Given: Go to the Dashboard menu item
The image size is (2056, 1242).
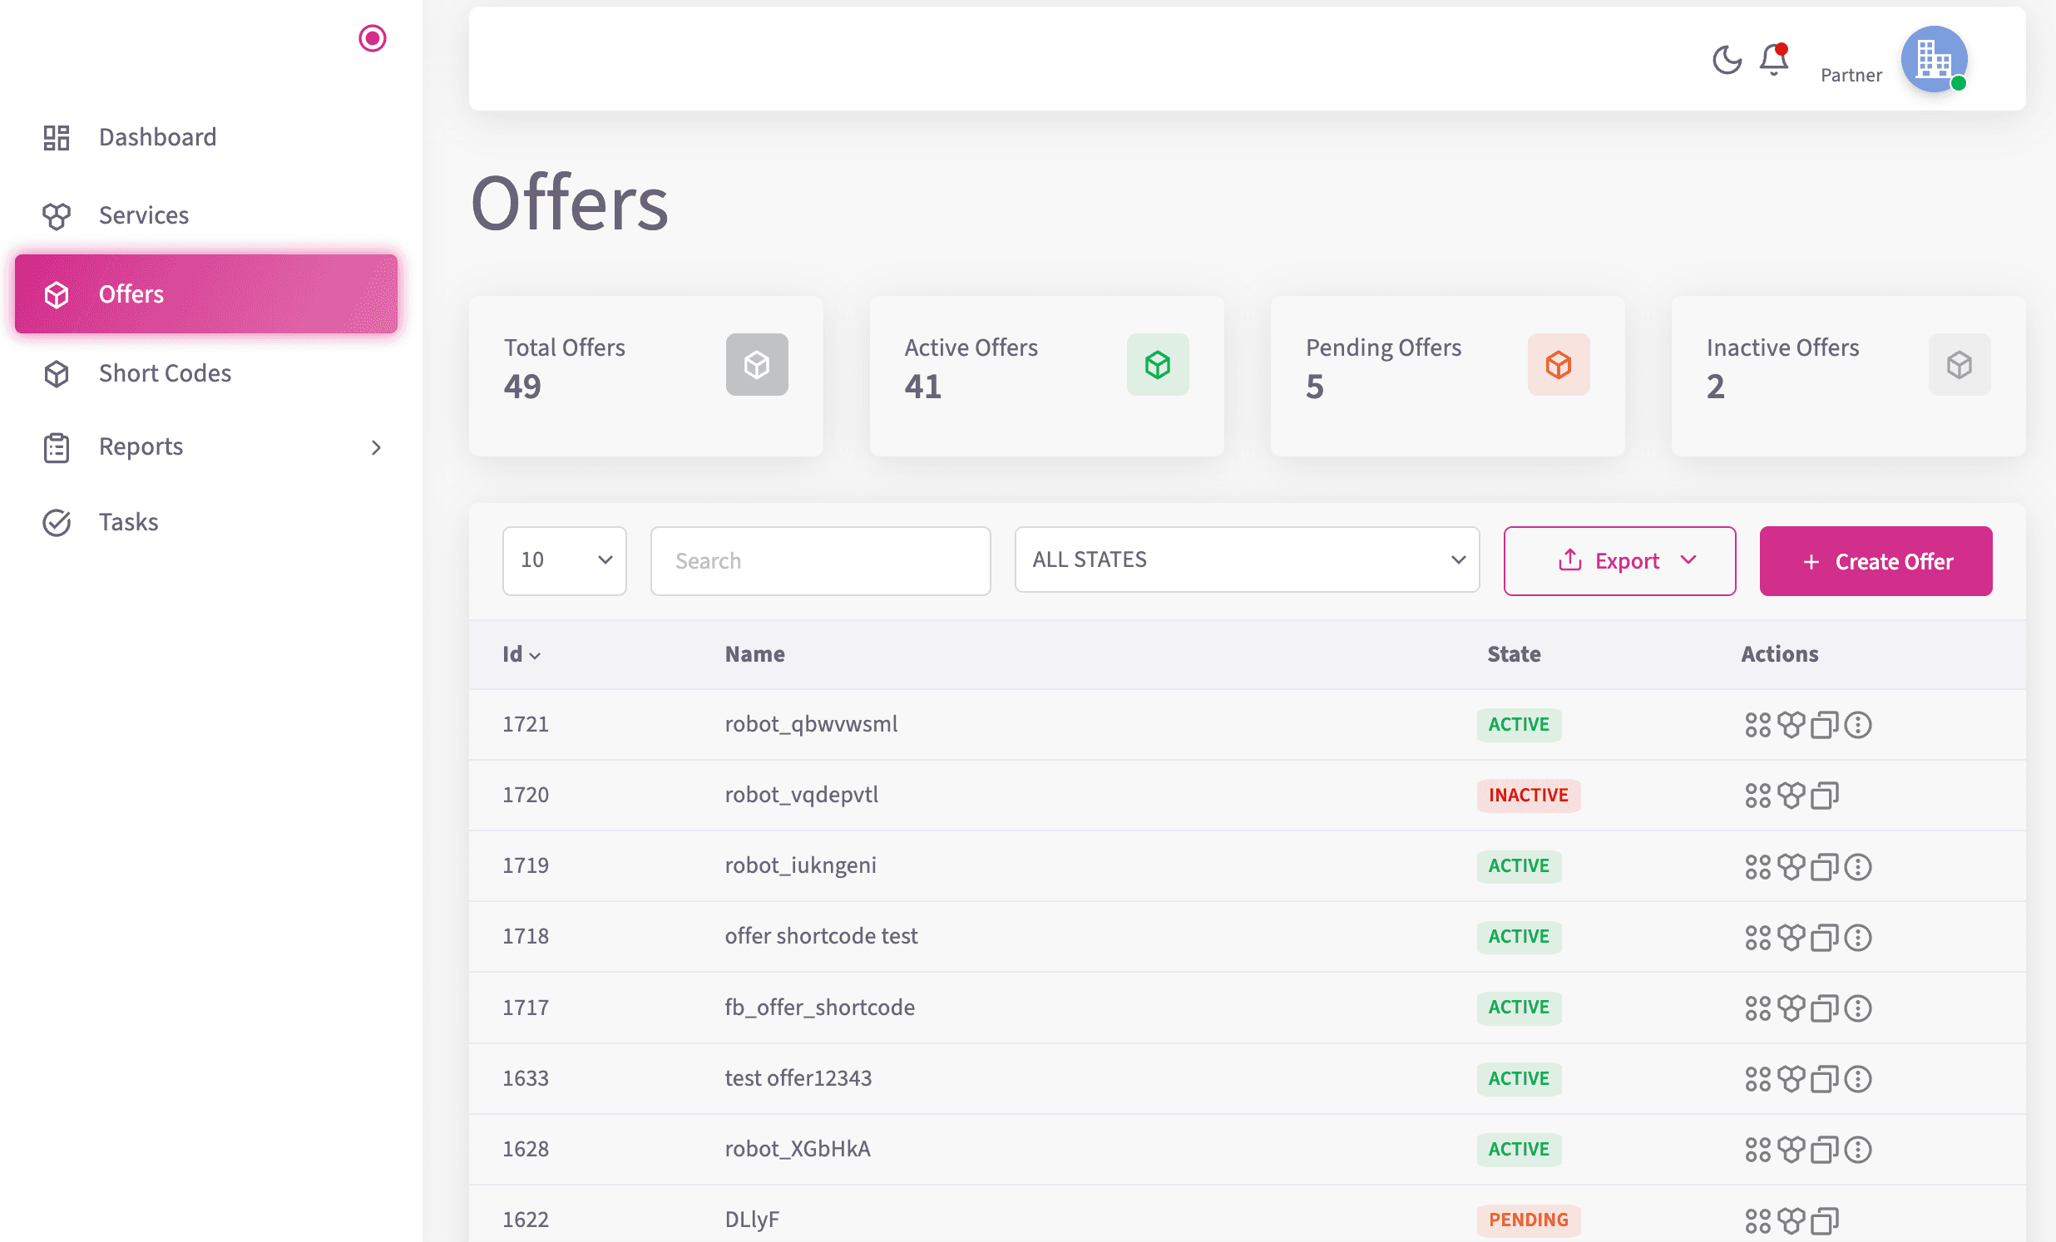Looking at the screenshot, I should pos(157,136).
